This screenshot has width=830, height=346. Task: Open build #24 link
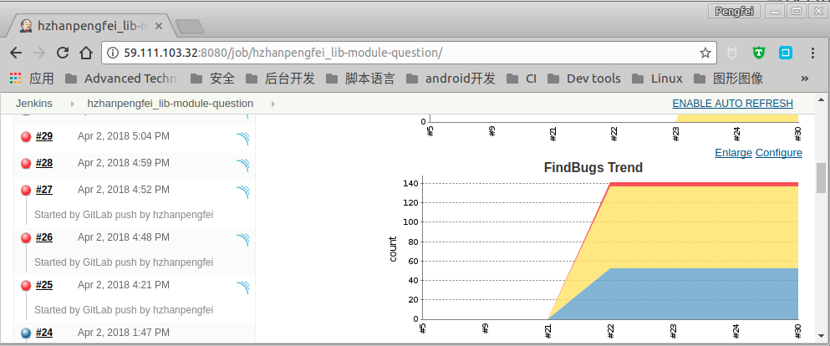point(44,333)
